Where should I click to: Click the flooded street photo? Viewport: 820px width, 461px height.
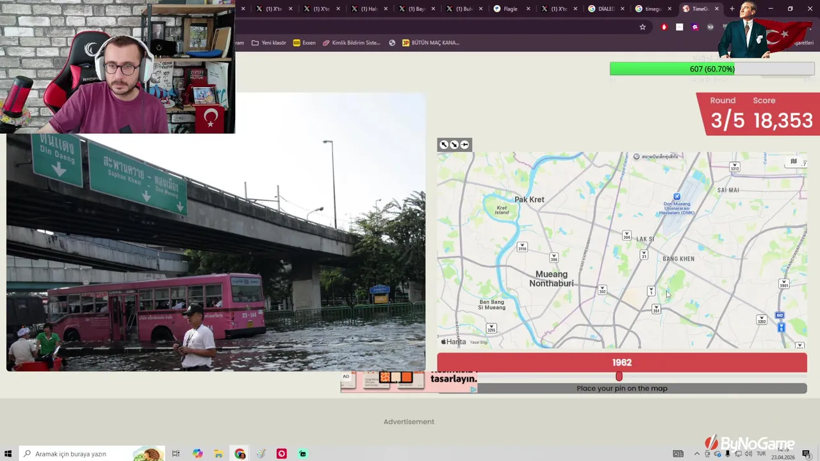click(216, 232)
